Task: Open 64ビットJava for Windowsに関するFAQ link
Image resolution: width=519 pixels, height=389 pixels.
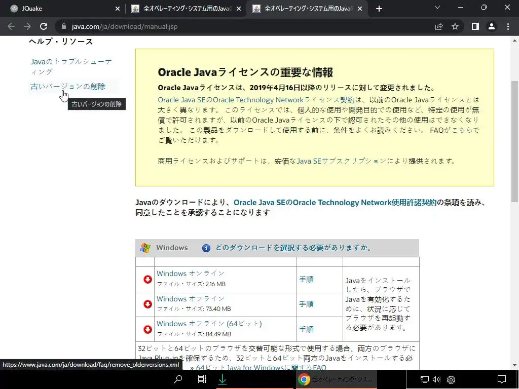Action: point(261,367)
